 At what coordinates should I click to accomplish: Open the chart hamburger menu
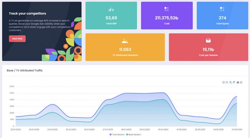tap(241, 82)
